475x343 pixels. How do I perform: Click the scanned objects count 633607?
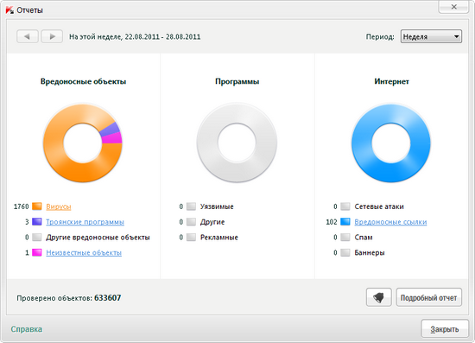point(108,298)
